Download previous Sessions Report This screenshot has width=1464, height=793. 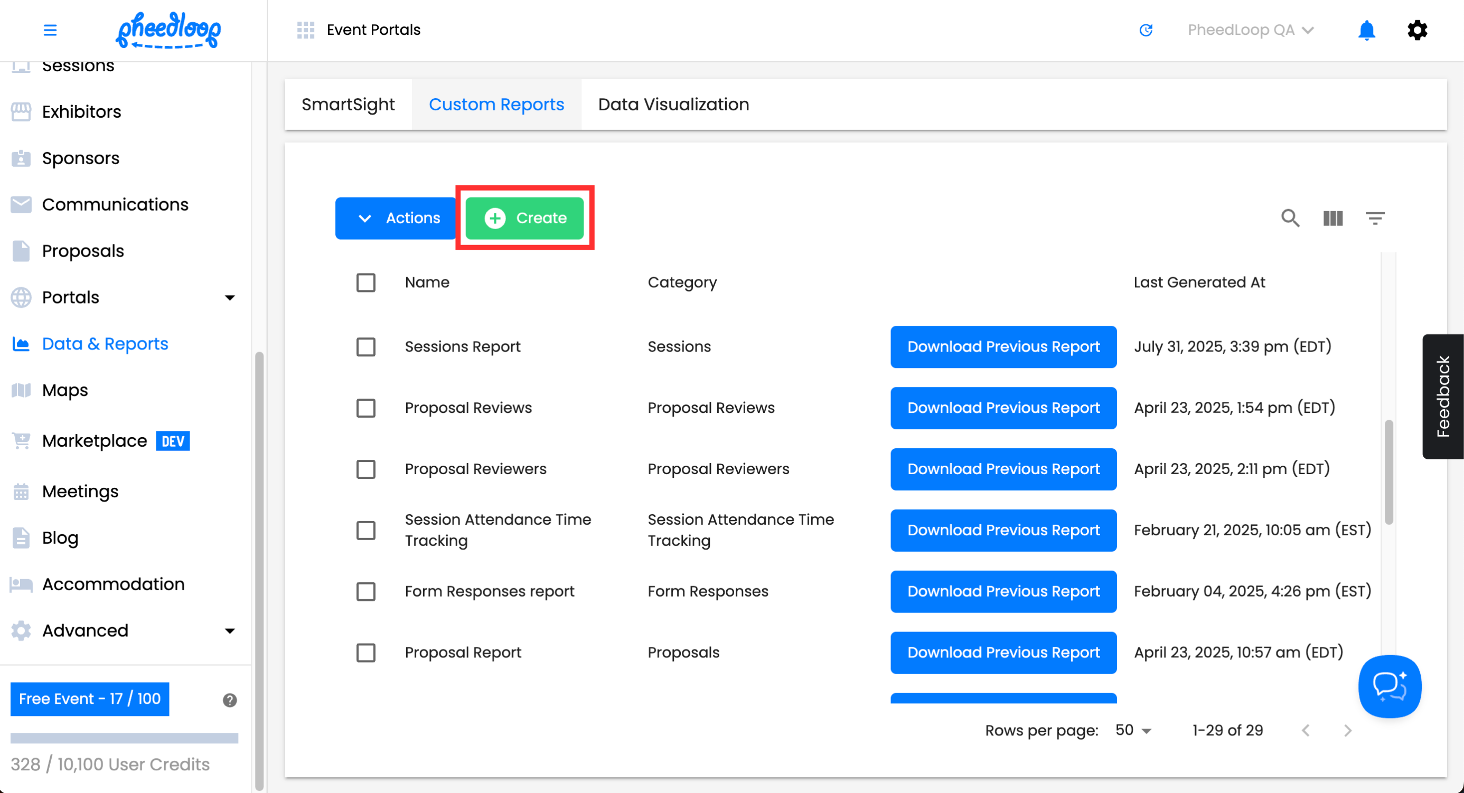[1003, 346]
